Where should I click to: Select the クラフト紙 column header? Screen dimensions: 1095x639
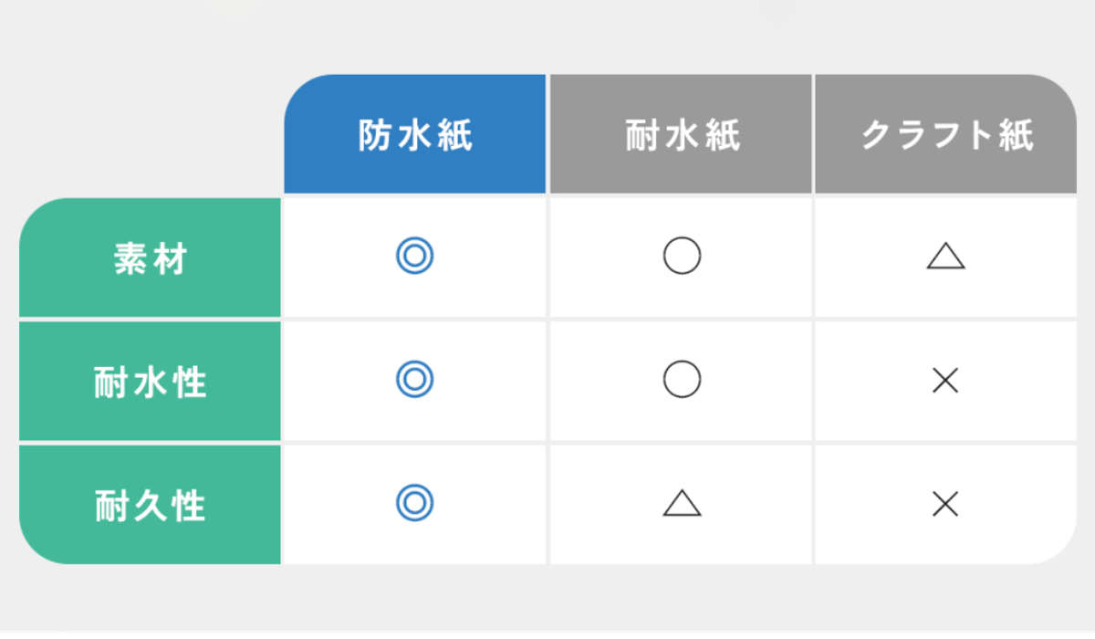coord(946,135)
